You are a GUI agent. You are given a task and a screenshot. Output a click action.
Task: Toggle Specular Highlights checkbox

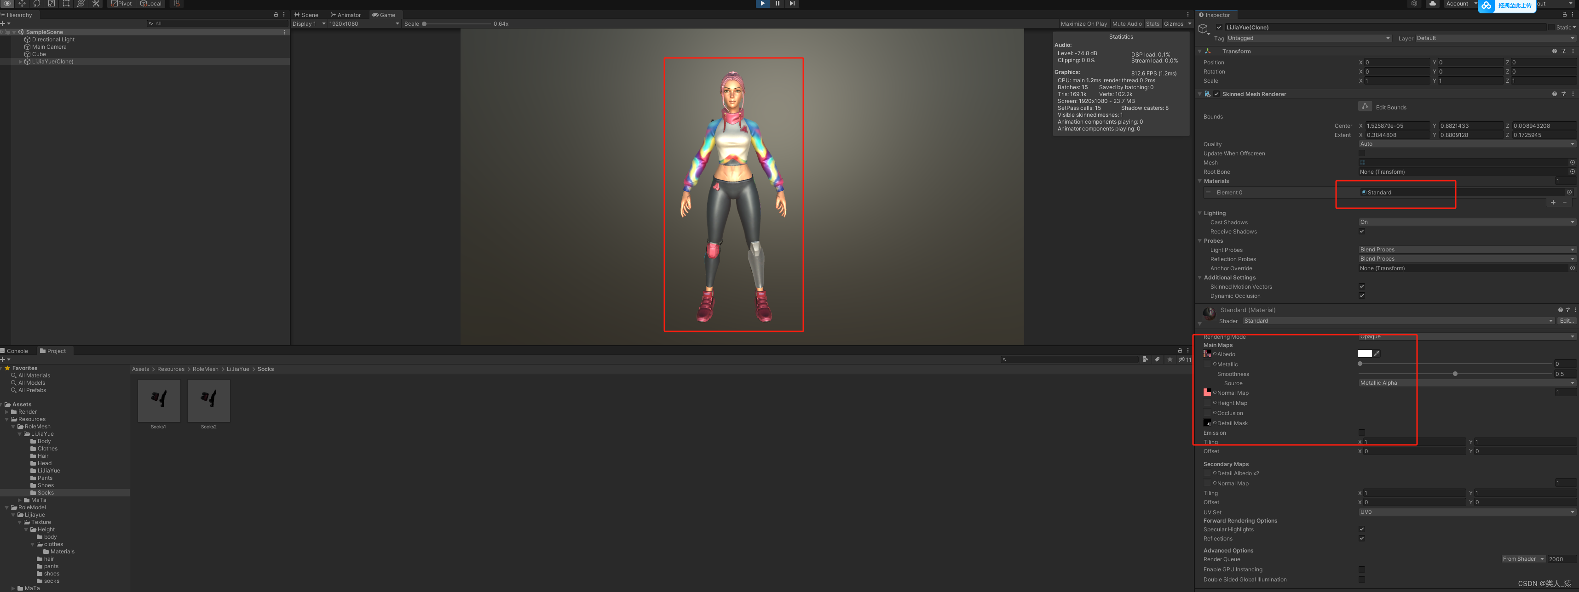pos(1362,529)
